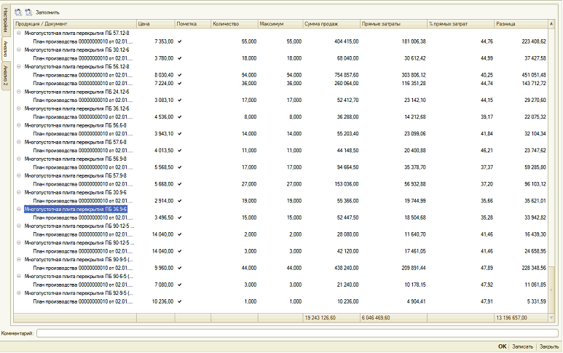Click the Закрыть button

coord(549,346)
